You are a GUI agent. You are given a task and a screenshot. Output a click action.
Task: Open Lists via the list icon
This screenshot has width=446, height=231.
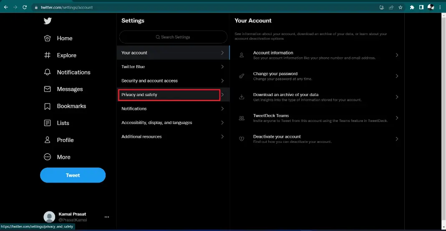[x=47, y=123]
